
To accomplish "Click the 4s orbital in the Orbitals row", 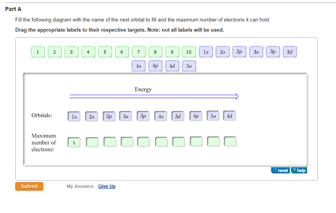I will (161, 116).
